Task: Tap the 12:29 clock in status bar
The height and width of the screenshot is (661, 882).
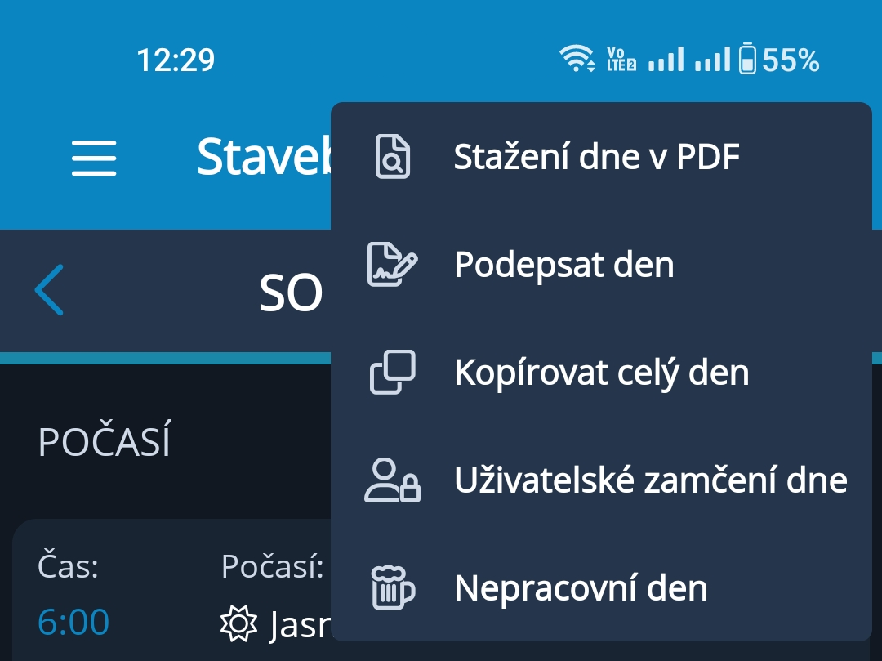Action: click(176, 60)
